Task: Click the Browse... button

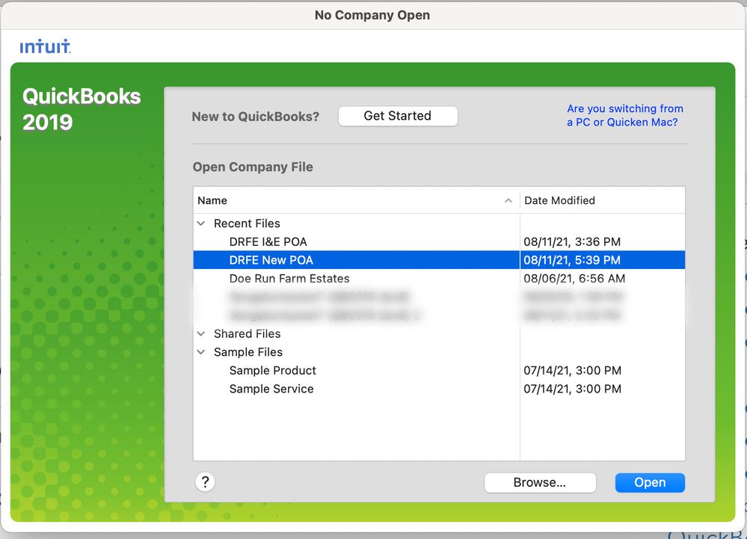Action: pyautogui.click(x=539, y=482)
